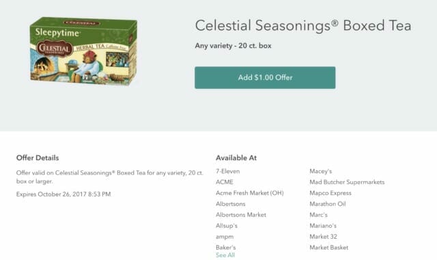Choose Market Basket store
This screenshot has width=437, height=260.
[x=329, y=248]
